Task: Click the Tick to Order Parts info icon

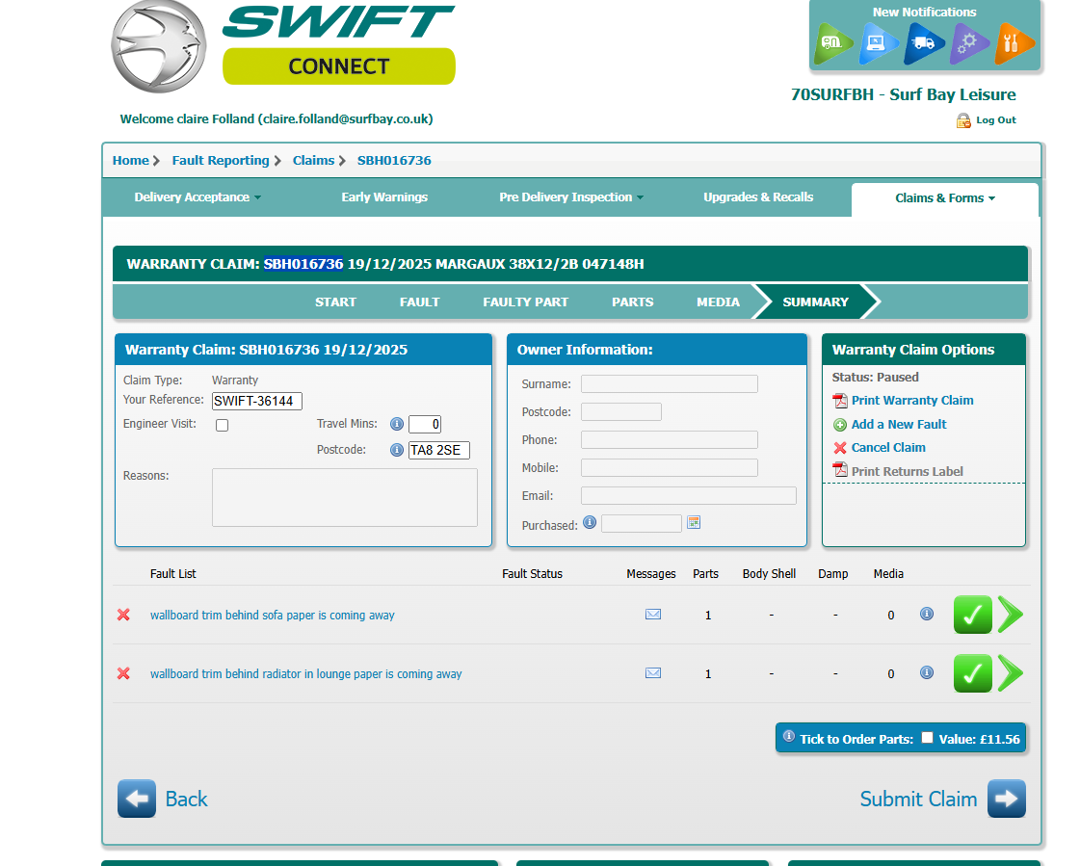Action: tap(789, 736)
